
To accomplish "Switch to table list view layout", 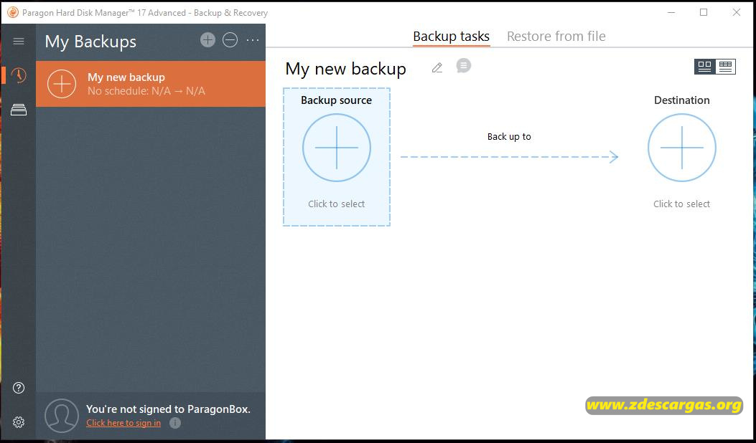I will pos(725,67).
